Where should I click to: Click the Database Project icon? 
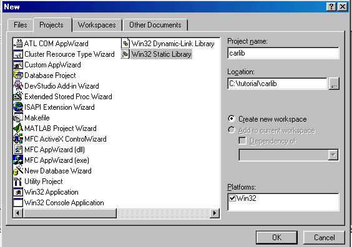click(x=18, y=75)
